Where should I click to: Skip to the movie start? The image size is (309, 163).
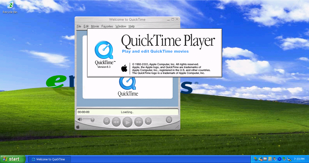click(x=107, y=121)
